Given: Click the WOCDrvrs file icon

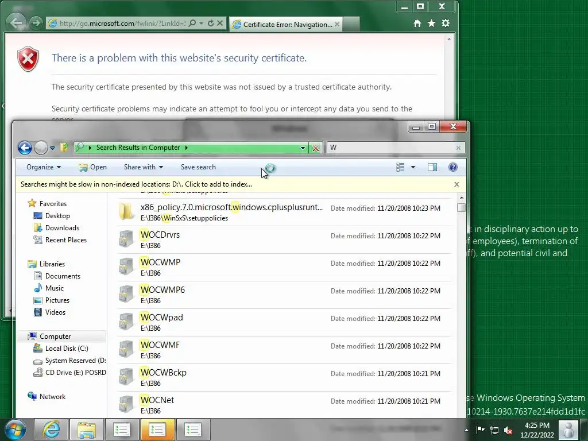Looking at the screenshot, I should (x=126, y=239).
